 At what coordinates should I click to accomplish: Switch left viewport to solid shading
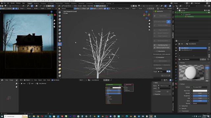point(49,6)
